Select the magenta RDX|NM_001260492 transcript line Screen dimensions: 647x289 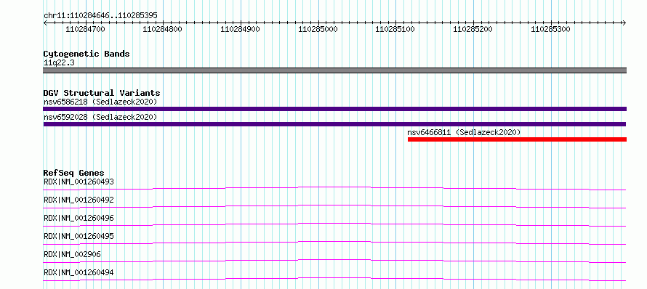[334, 206]
